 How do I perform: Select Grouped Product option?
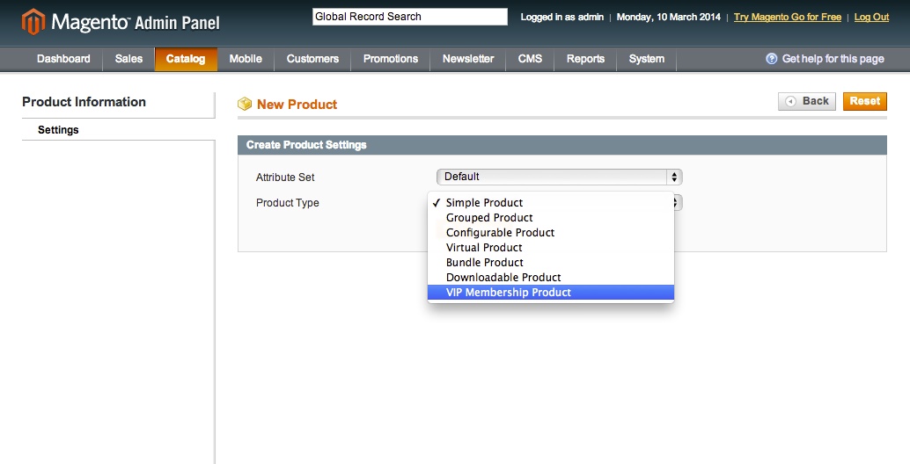[550, 218]
